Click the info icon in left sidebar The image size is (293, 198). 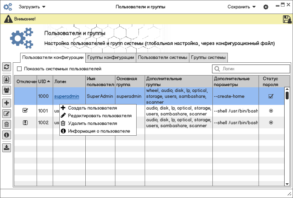[x=7, y=135]
